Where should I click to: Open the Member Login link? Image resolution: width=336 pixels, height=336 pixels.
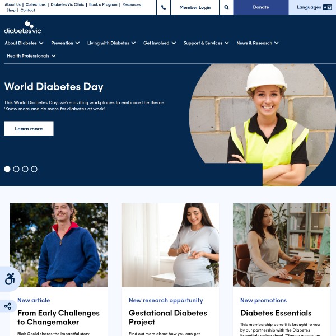pos(195,7)
